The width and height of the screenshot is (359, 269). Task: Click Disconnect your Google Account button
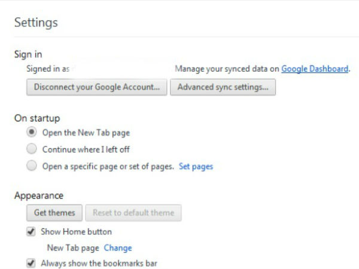(x=97, y=87)
